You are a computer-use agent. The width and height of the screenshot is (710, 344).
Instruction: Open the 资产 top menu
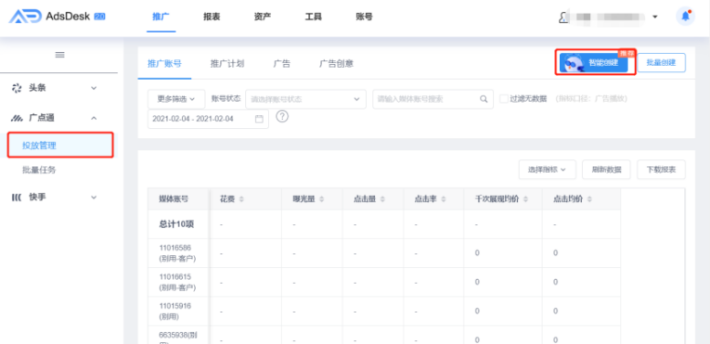tap(263, 18)
